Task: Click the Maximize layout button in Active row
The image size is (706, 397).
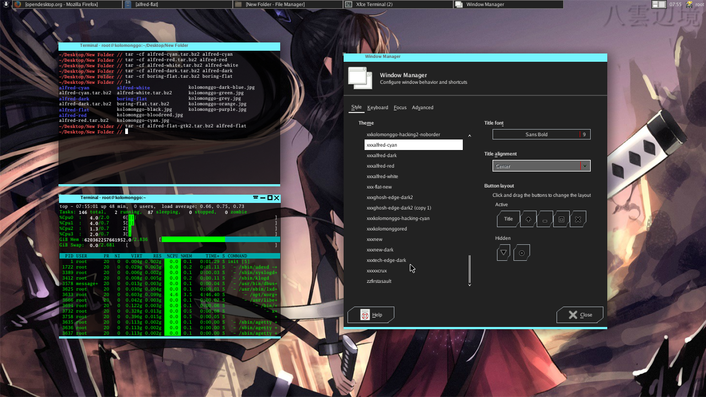Action: point(561,219)
